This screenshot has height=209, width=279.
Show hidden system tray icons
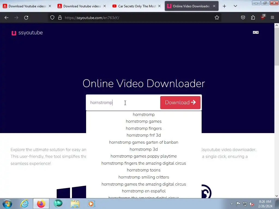point(232,204)
